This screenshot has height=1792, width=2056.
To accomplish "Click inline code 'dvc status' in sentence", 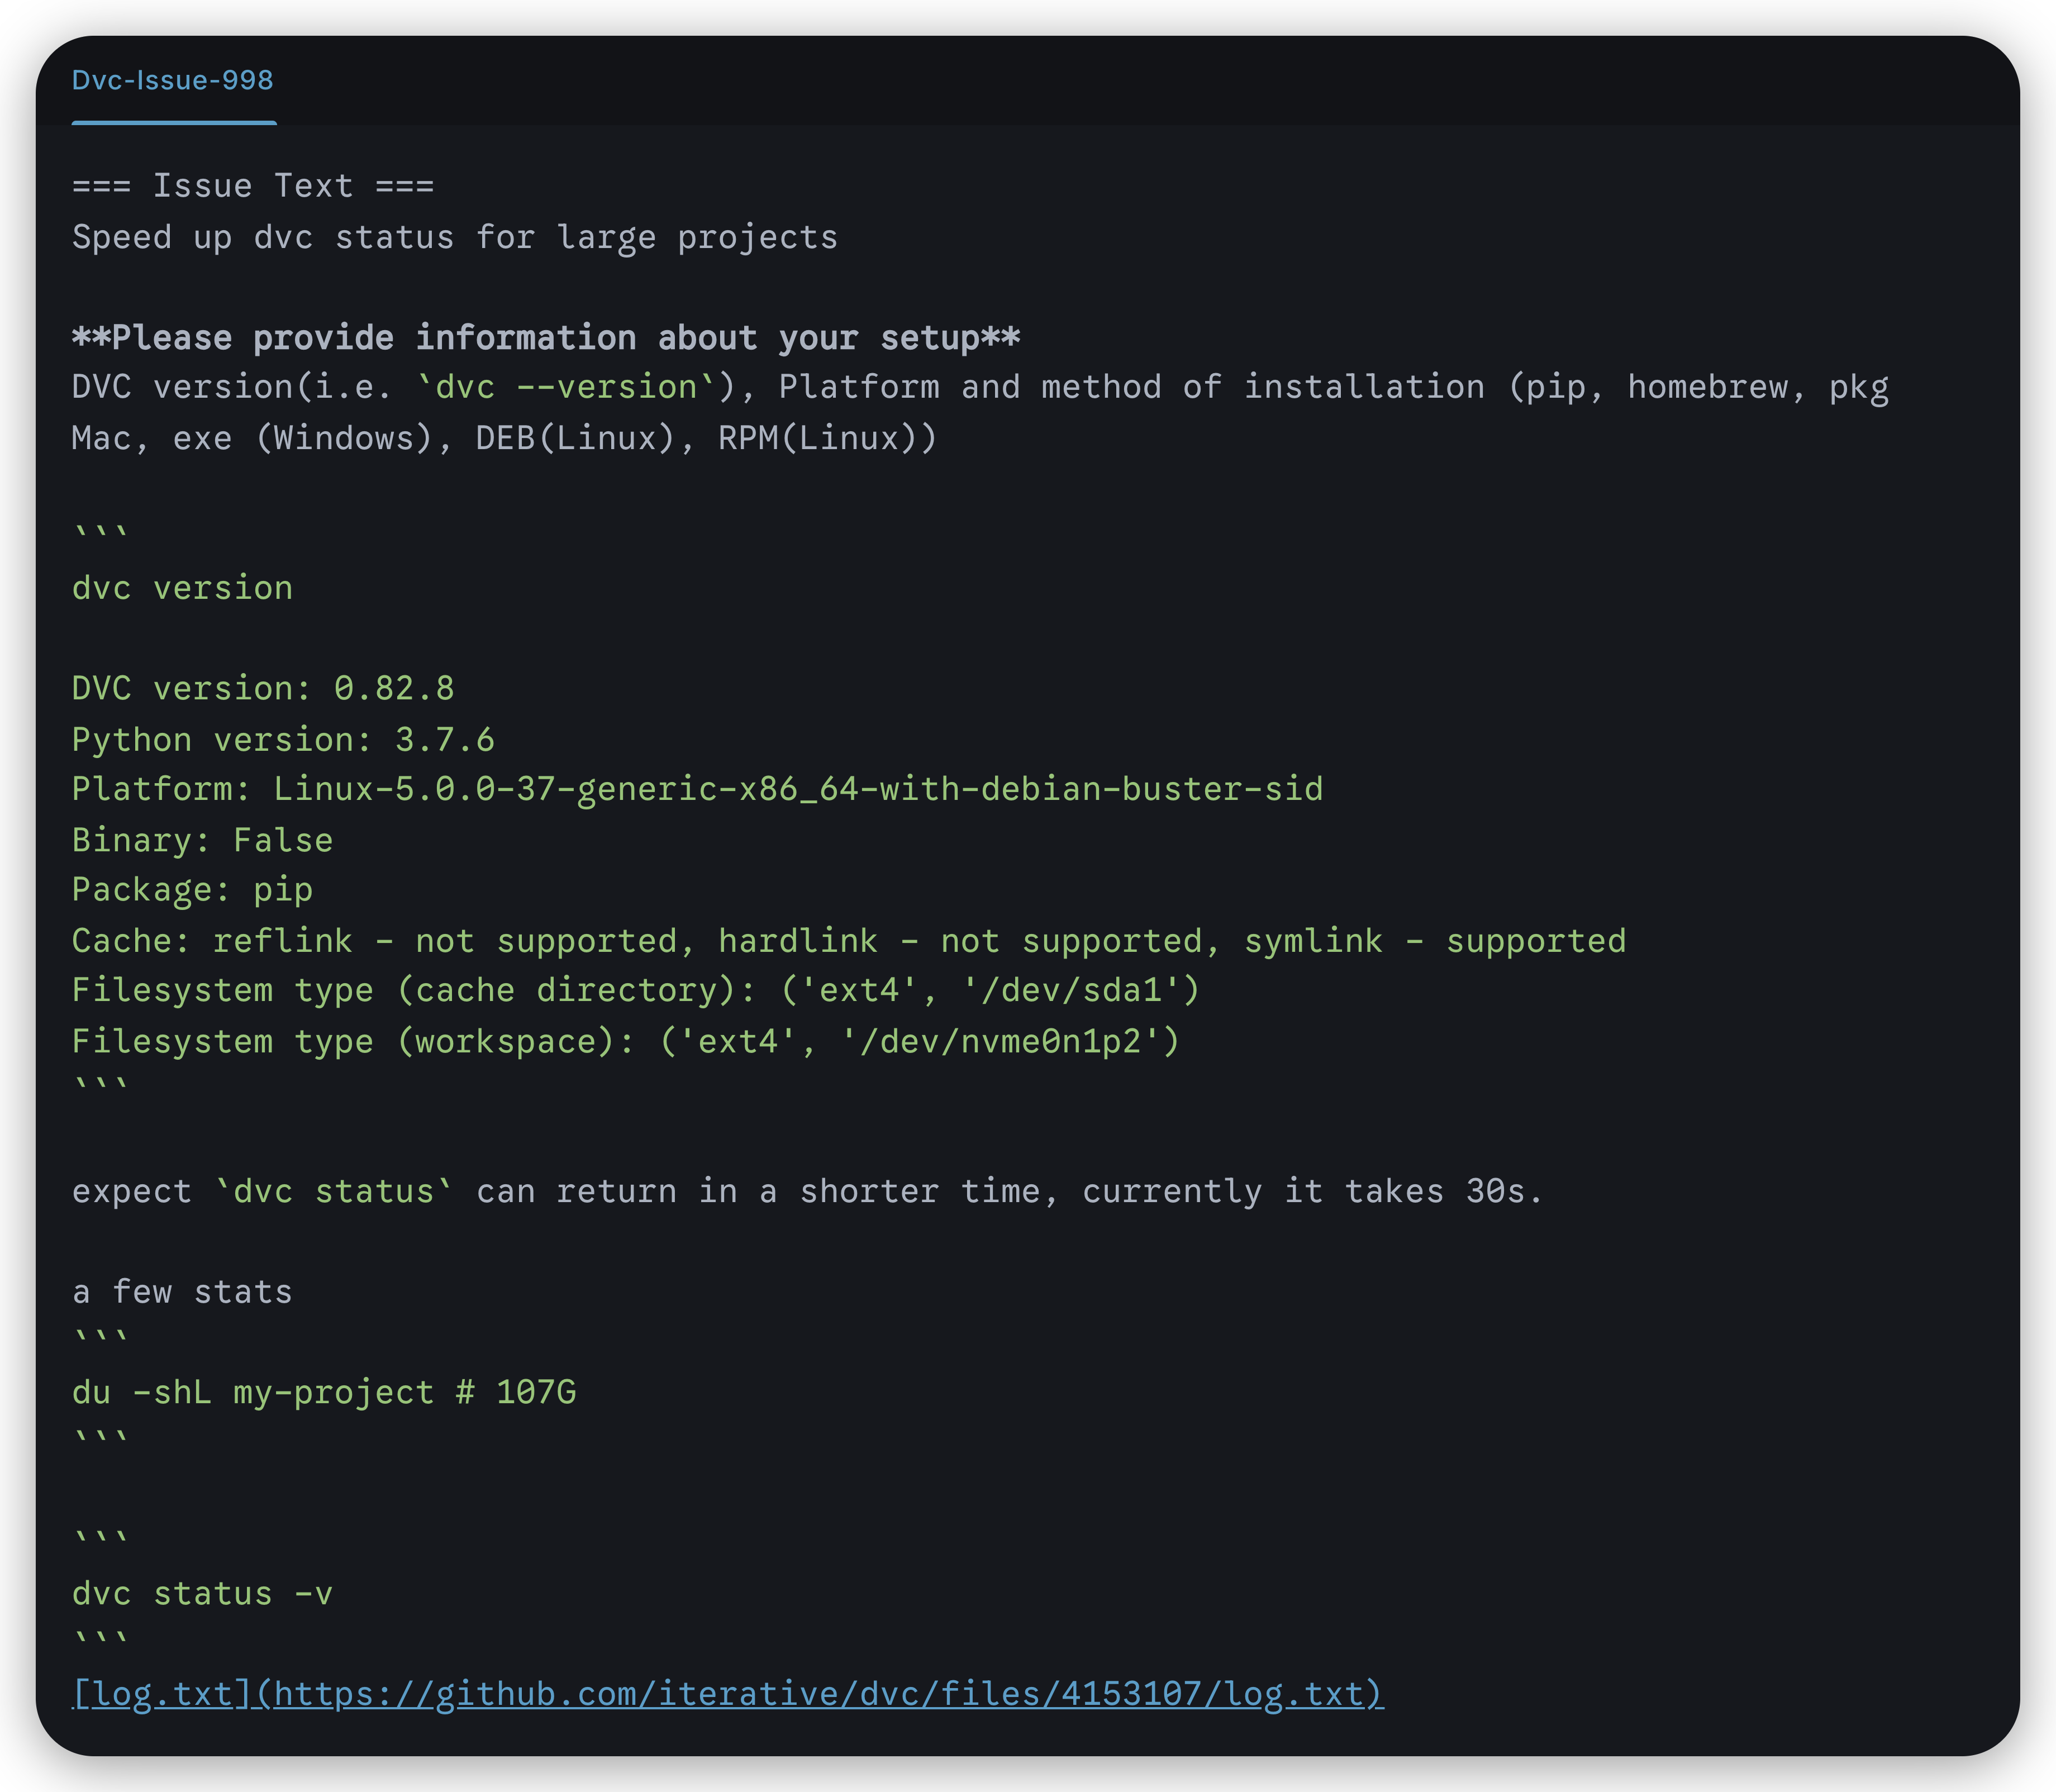I will [334, 1192].
